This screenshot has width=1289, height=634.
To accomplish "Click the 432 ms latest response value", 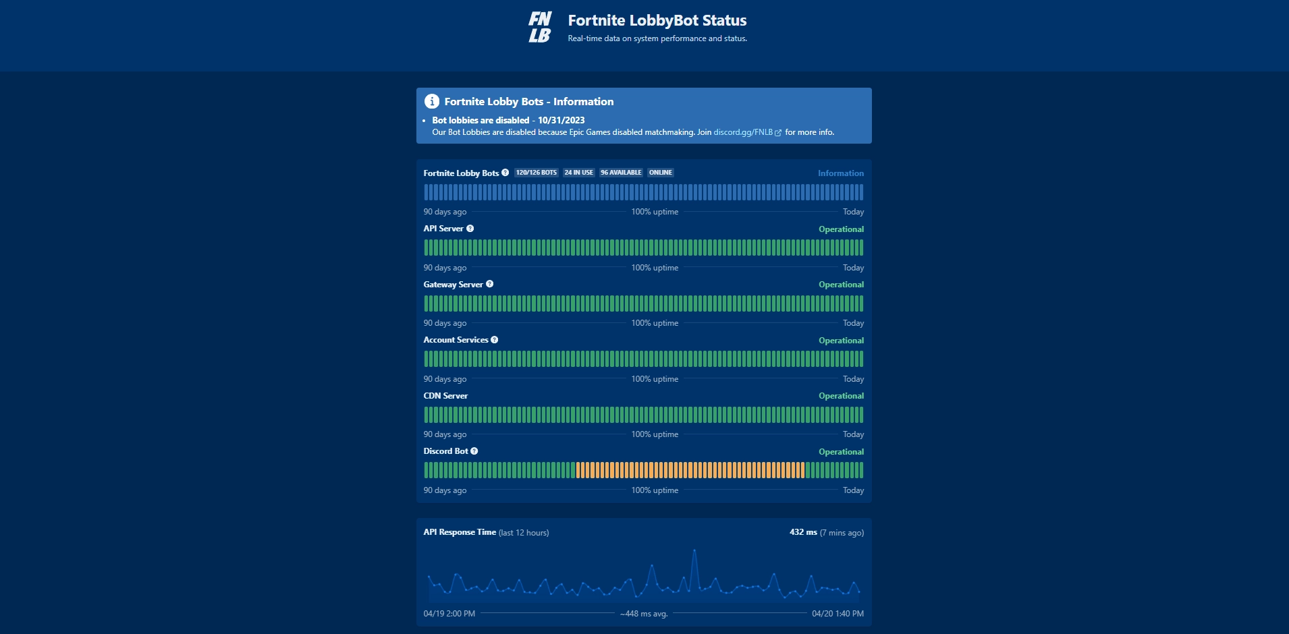I will [803, 532].
